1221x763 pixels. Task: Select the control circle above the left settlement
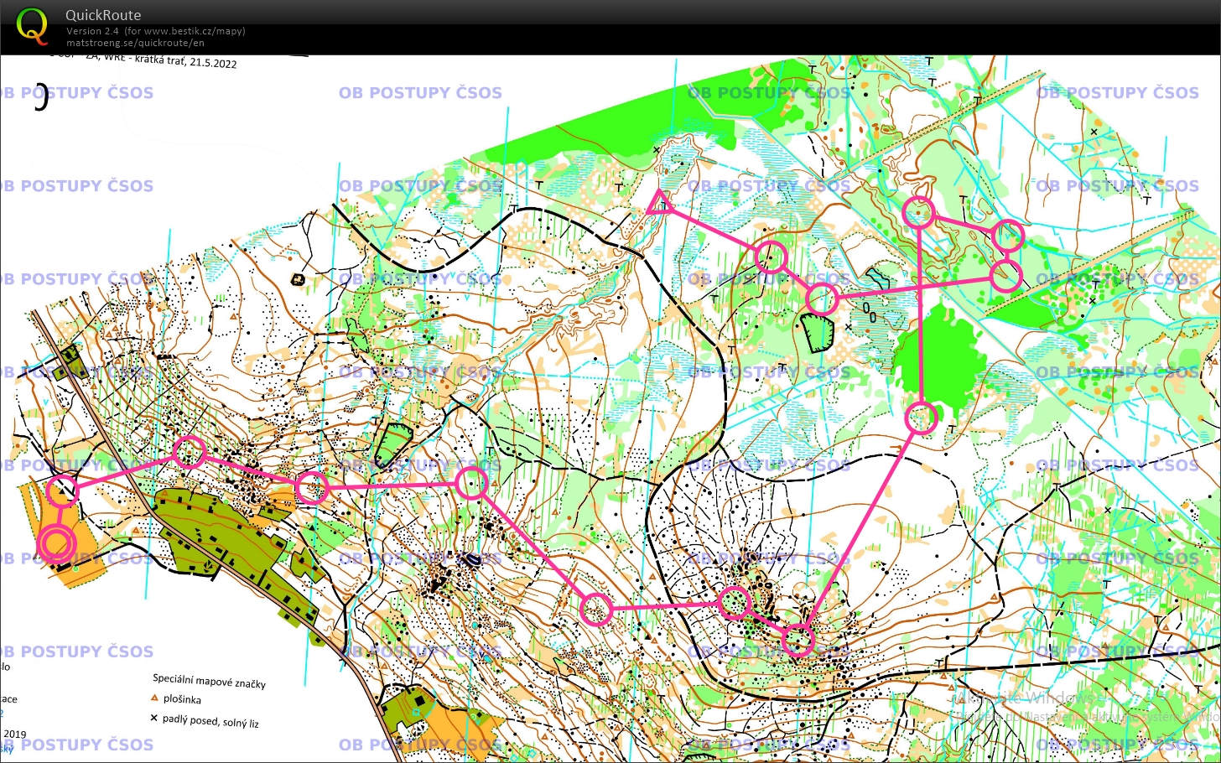tap(190, 452)
